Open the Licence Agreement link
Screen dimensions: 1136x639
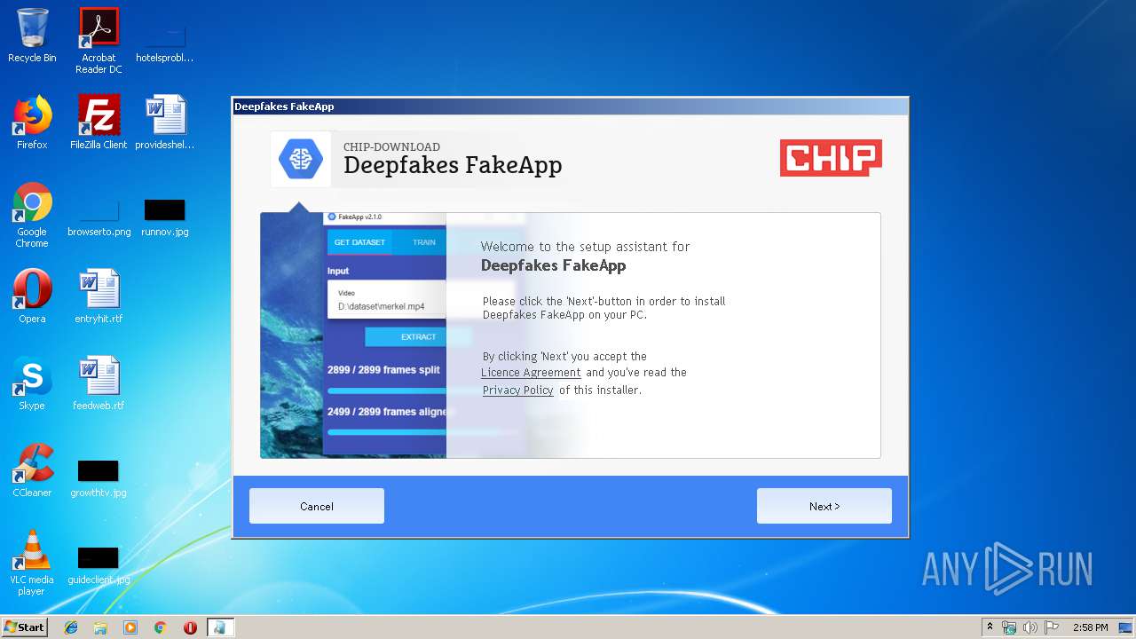531,373
